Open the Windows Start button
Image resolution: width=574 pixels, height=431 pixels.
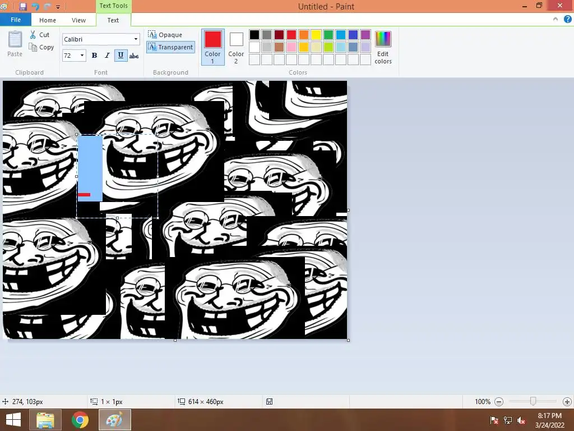[13, 420]
